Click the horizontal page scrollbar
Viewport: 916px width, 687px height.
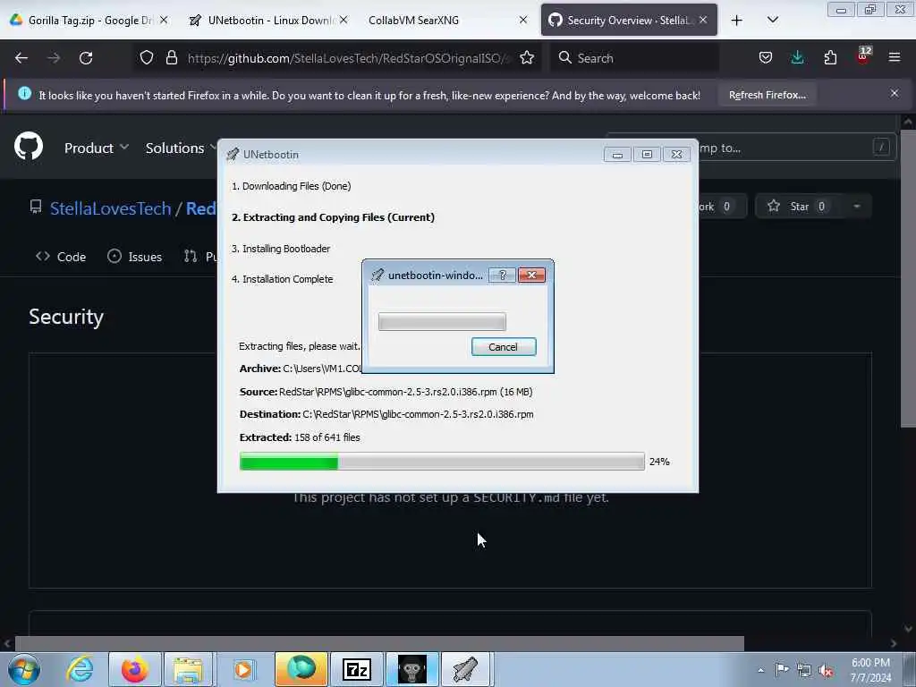[x=379, y=644]
